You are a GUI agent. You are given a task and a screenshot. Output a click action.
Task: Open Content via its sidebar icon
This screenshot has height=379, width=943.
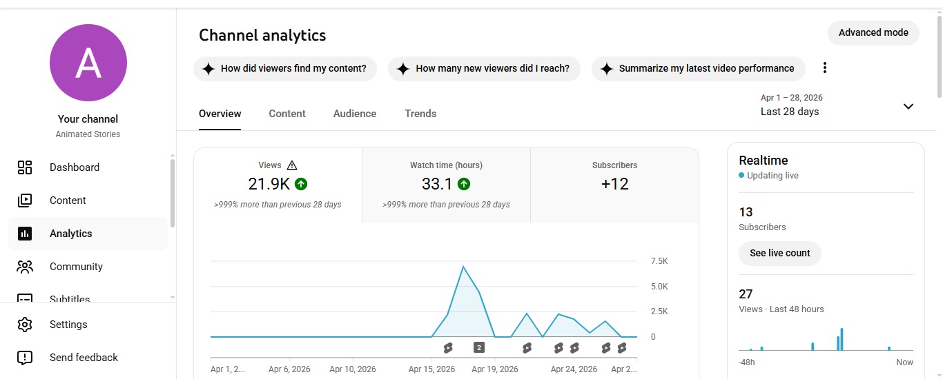(x=25, y=201)
